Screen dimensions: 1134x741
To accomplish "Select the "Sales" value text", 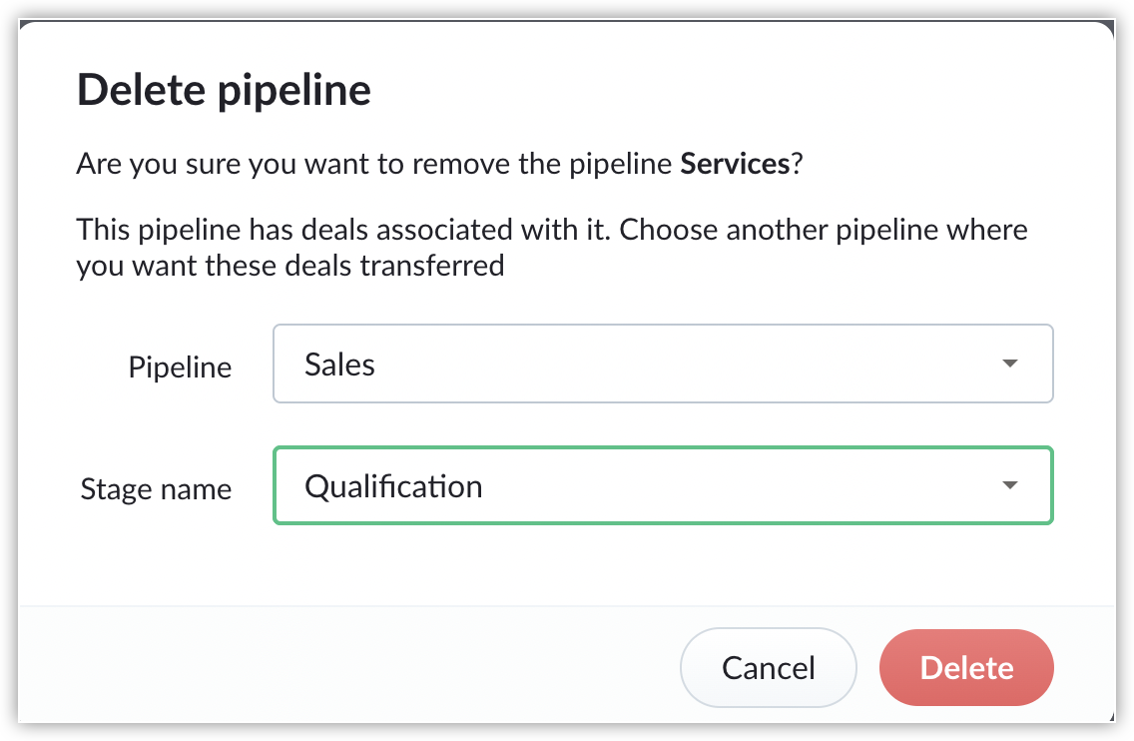I will 339,364.
